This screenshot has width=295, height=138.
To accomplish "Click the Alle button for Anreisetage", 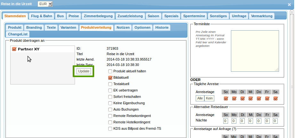I will 200,98.
